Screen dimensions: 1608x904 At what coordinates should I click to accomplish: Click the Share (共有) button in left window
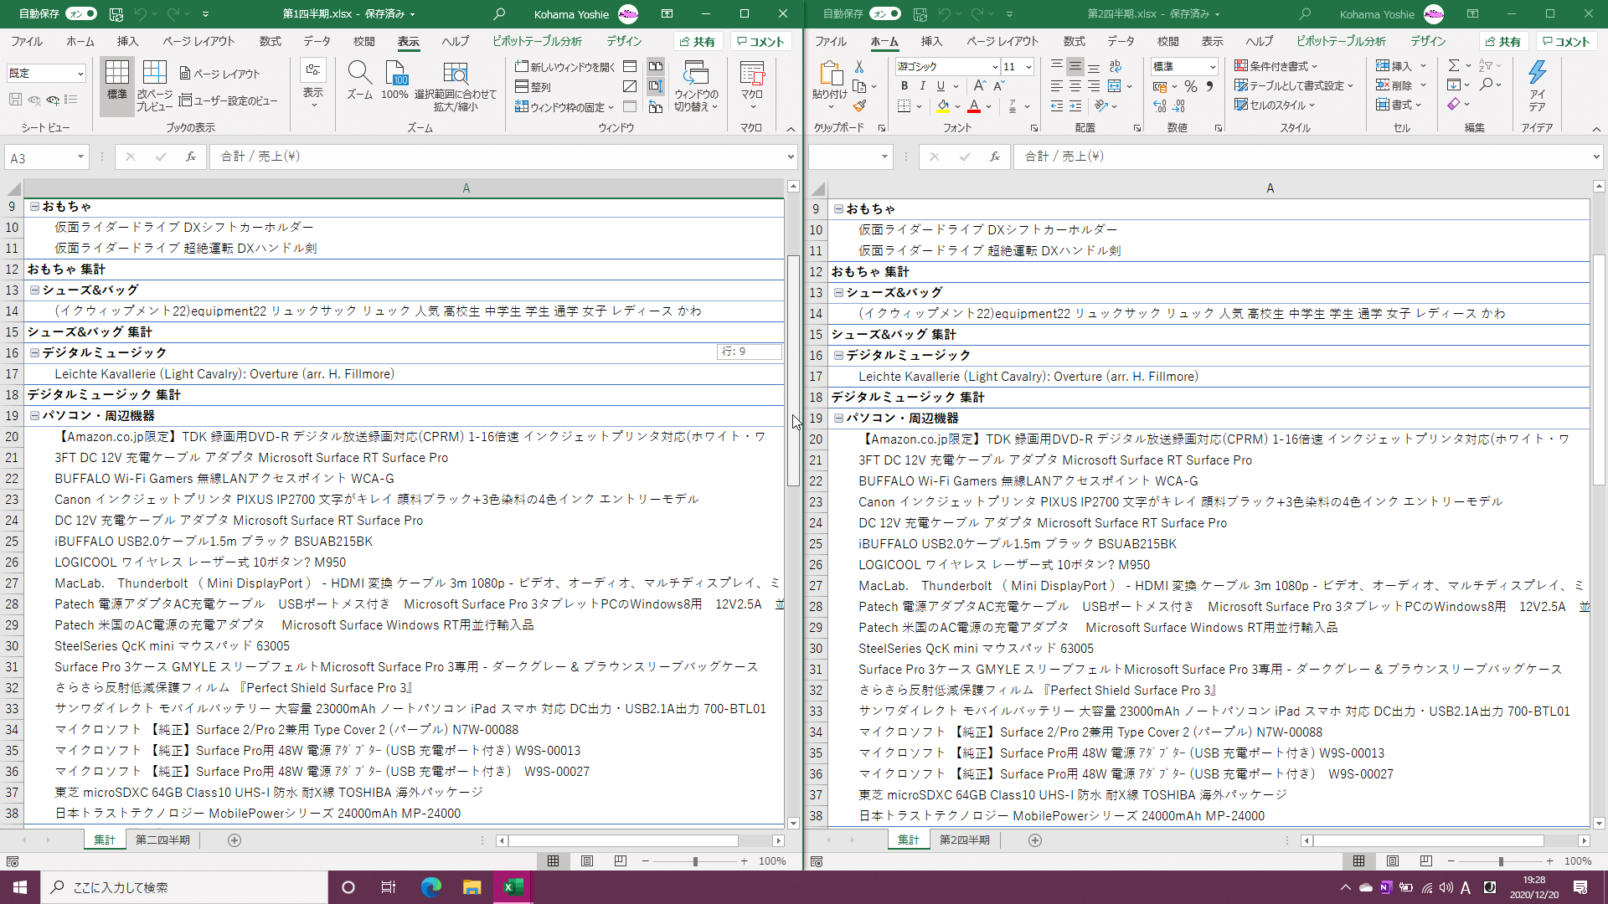tap(697, 41)
